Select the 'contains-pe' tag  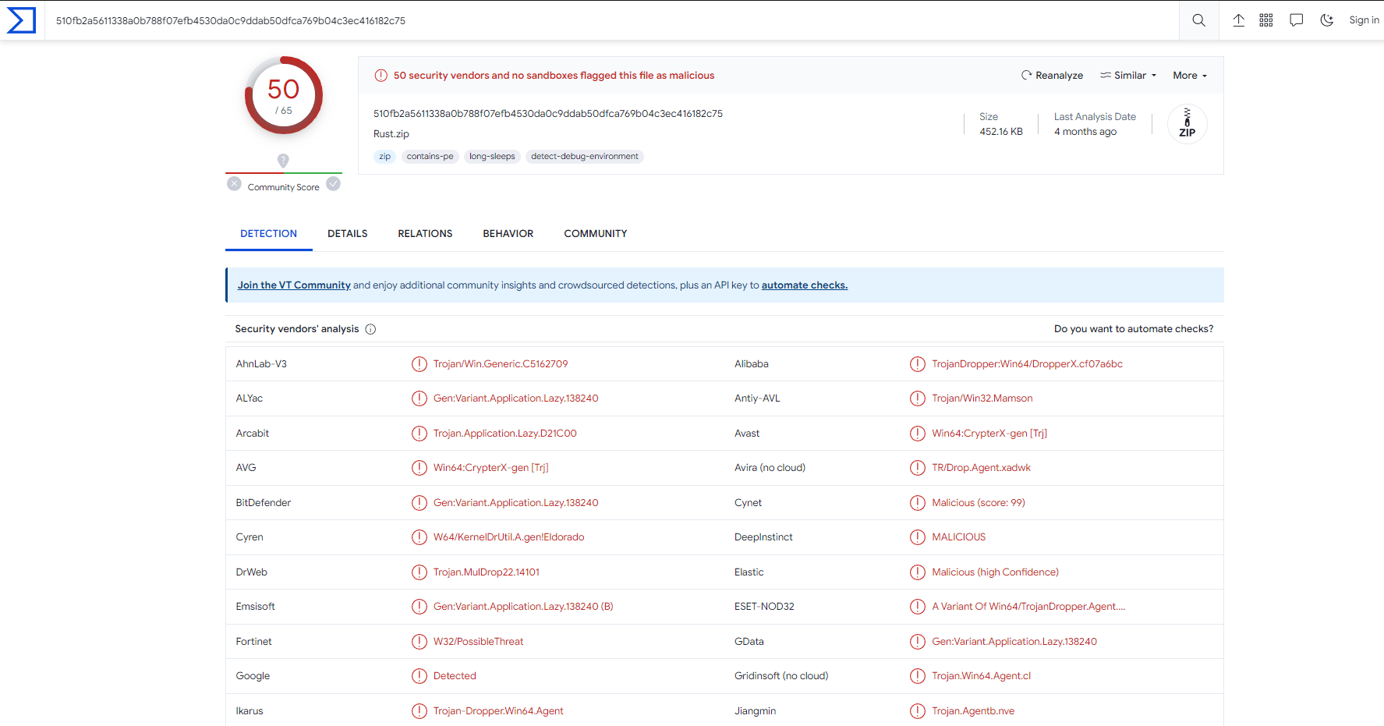click(x=430, y=157)
